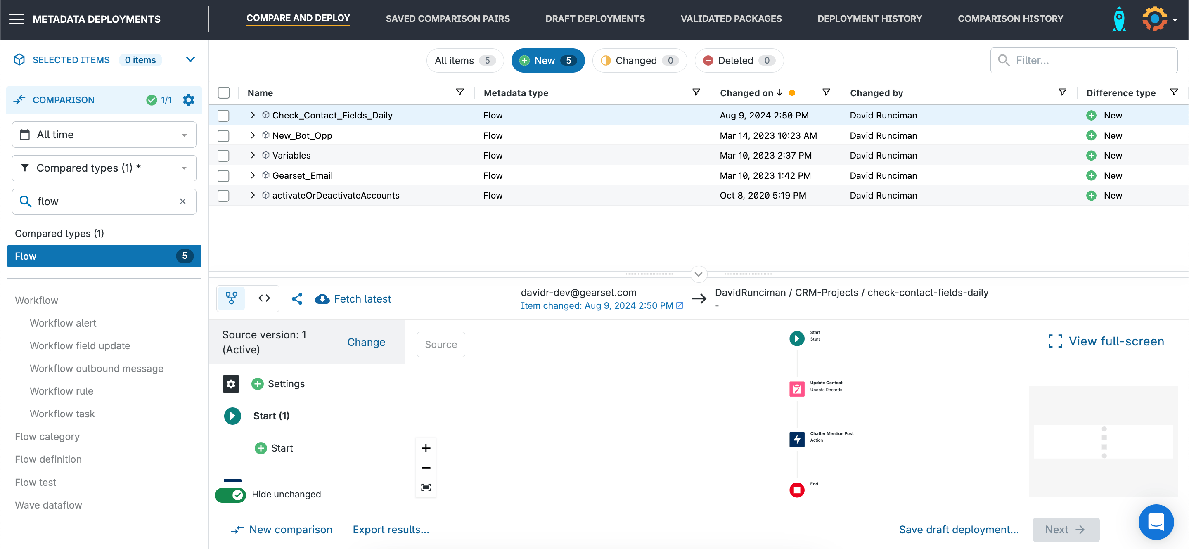Open the All time date range dropdown
The image size is (1189, 549).
[x=104, y=134]
